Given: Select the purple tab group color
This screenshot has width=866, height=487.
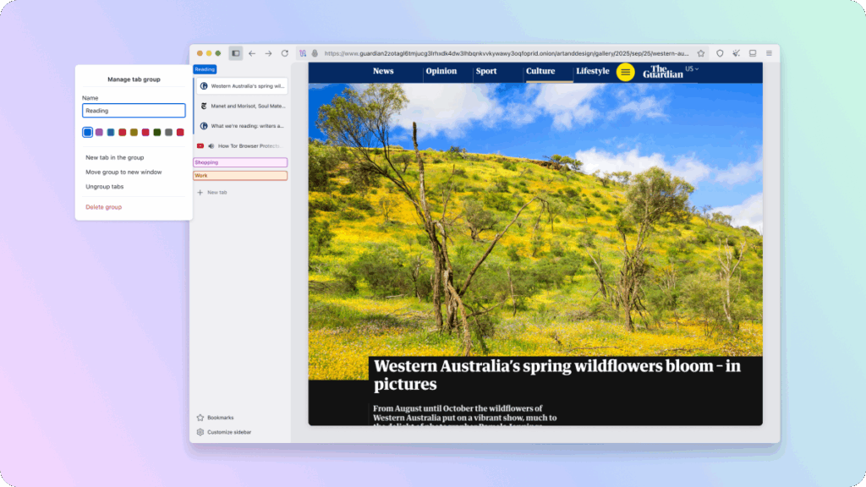Looking at the screenshot, I should coord(99,132).
